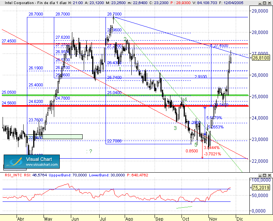Click the 'LowerBand: 30,0000' label

(107, 175)
